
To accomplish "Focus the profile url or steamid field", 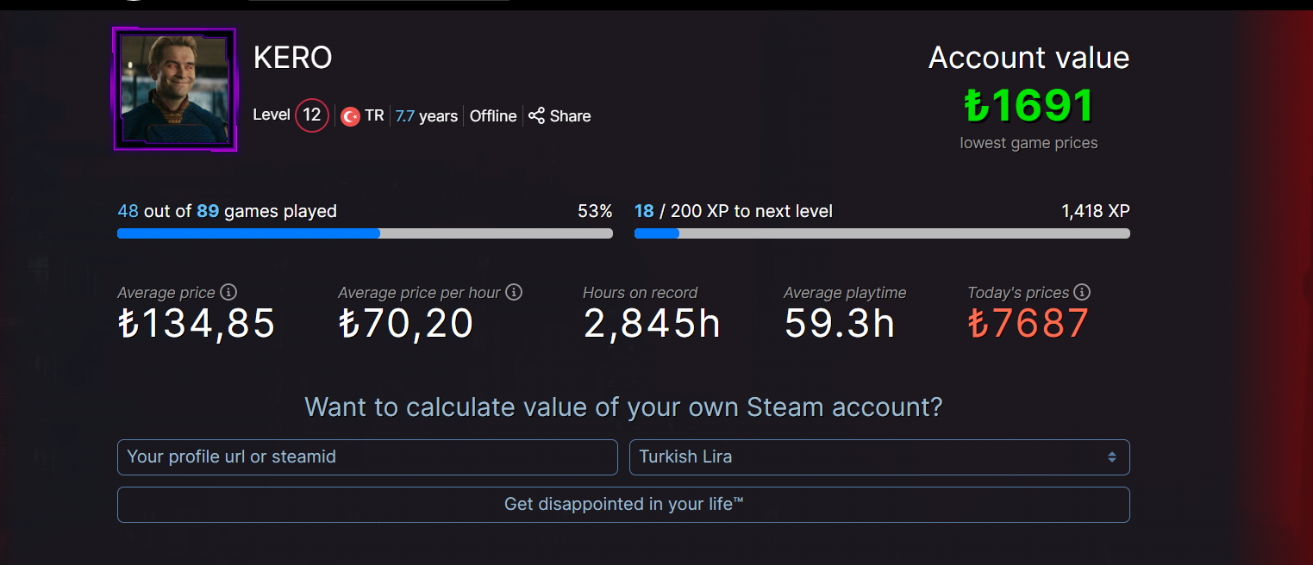I will 367,457.
